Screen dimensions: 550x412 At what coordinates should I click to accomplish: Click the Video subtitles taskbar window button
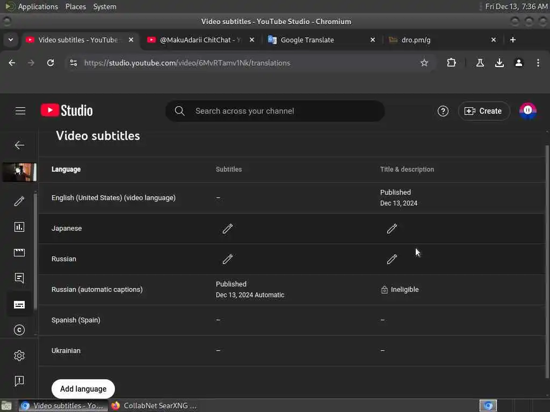(x=62, y=406)
